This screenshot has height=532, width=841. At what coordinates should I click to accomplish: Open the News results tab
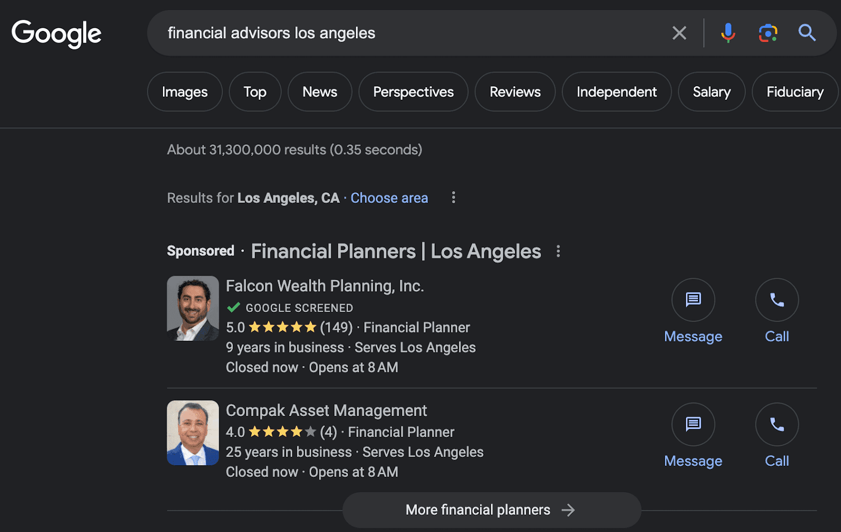pos(320,91)
